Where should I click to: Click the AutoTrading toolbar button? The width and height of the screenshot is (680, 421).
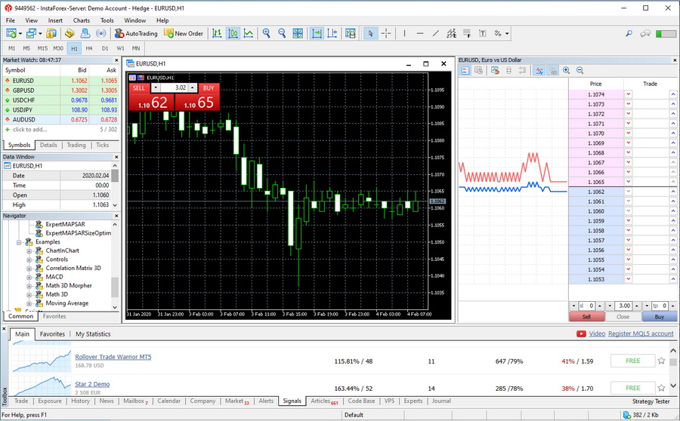click(x=136, y=33)
